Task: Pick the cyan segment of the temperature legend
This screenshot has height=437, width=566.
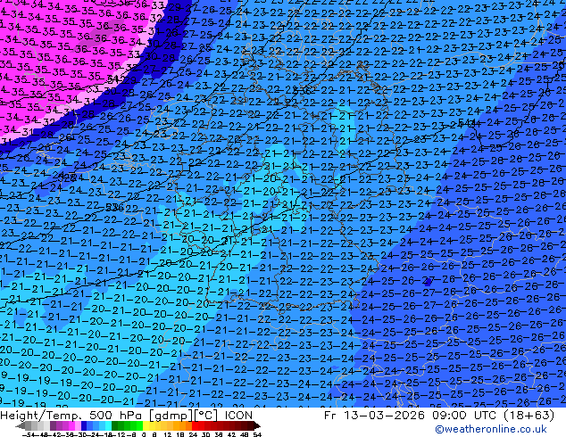Action: 108,425
